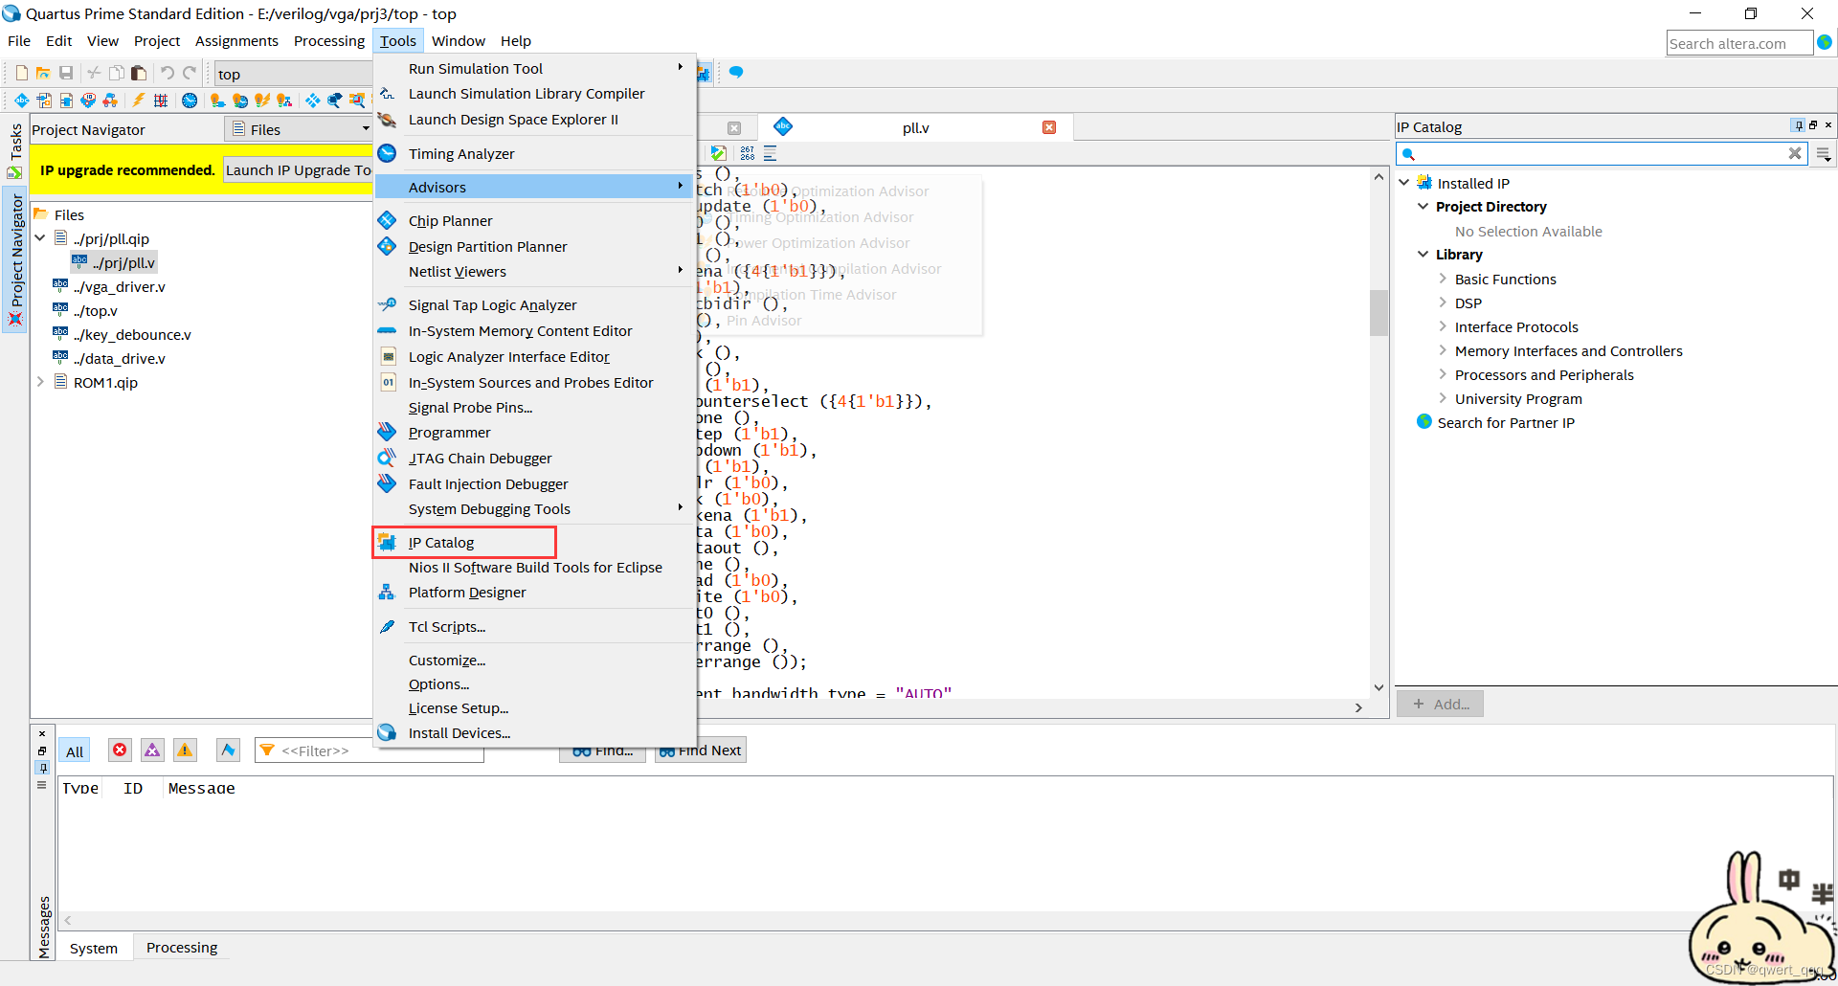This screenshot has width=1838, height=986.
Task: Pin the IP Catalog panel
Action: 1799,125
